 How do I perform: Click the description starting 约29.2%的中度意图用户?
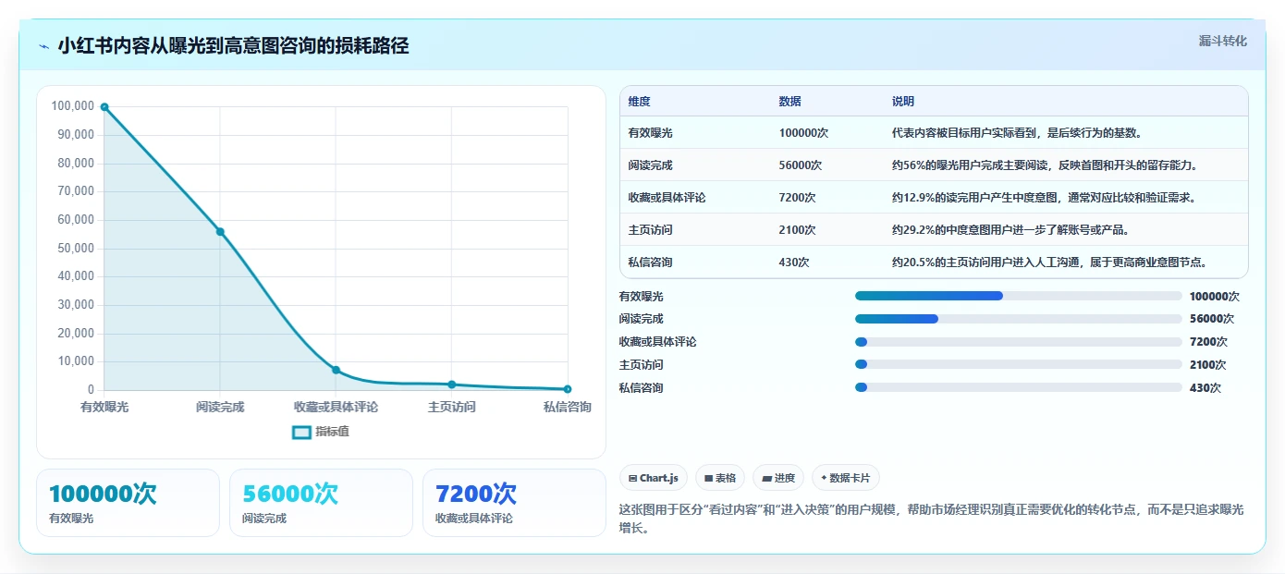pos(1010,230)
